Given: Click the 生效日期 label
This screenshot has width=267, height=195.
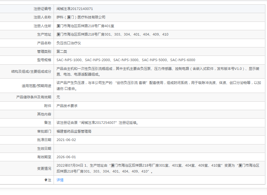Looking at the screenshot, I should (44, 149).
